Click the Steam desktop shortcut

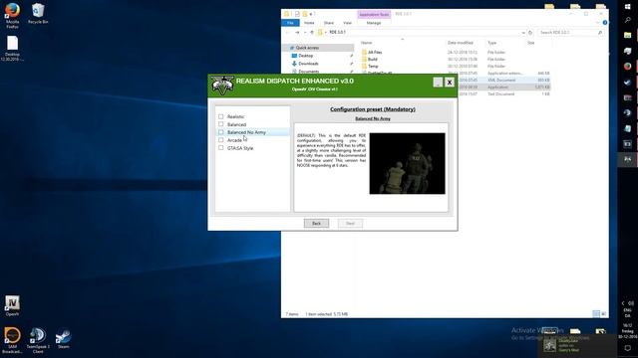click(x=63, y=339)
